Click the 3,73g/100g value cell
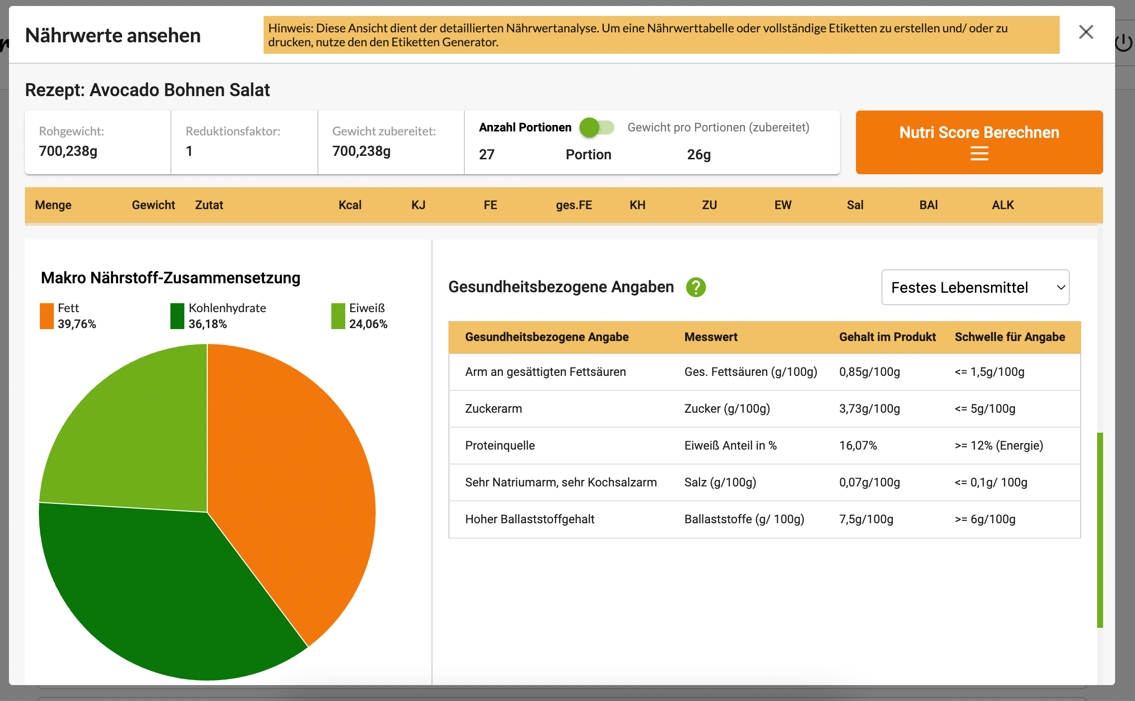1135x701 pixels. coord(869,409)
